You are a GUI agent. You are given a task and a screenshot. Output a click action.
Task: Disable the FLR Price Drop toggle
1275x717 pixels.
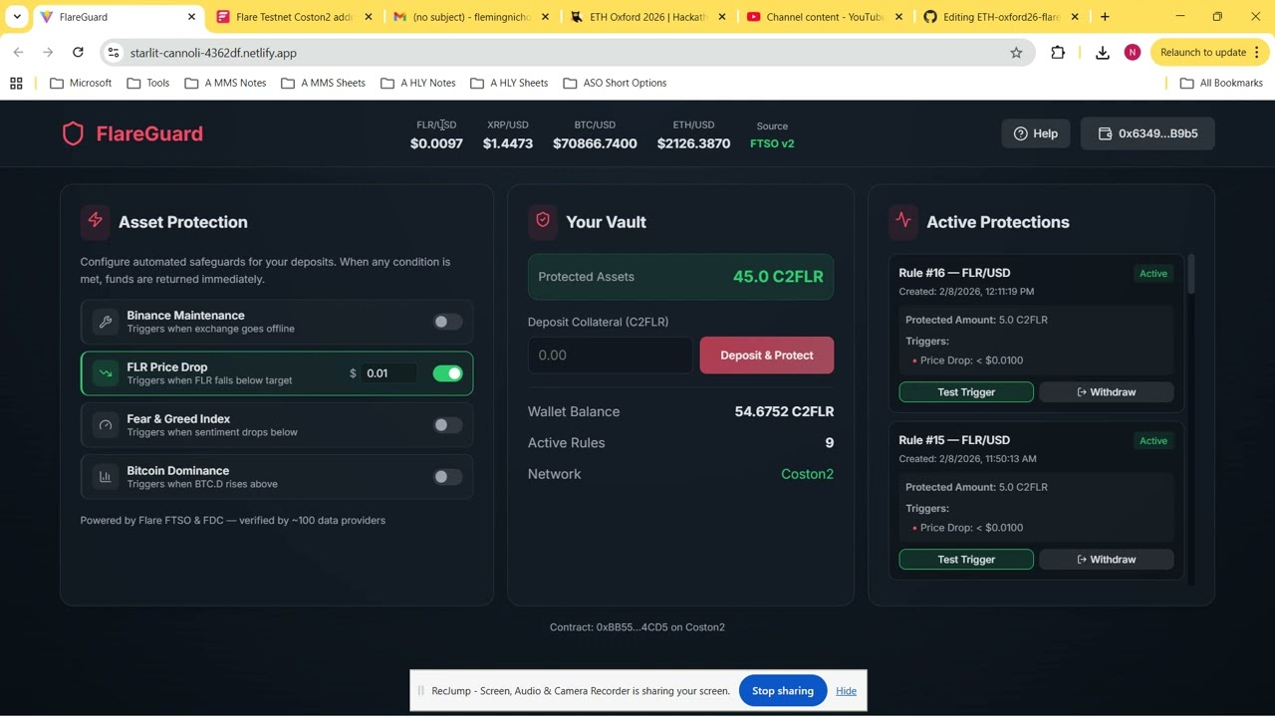point(447,373)
